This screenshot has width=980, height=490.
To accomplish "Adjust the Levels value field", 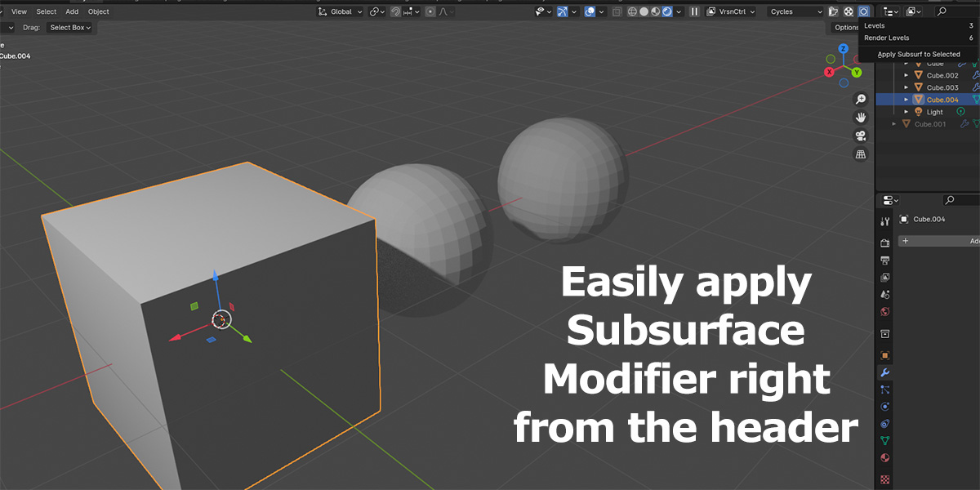I will pos(919,26).
